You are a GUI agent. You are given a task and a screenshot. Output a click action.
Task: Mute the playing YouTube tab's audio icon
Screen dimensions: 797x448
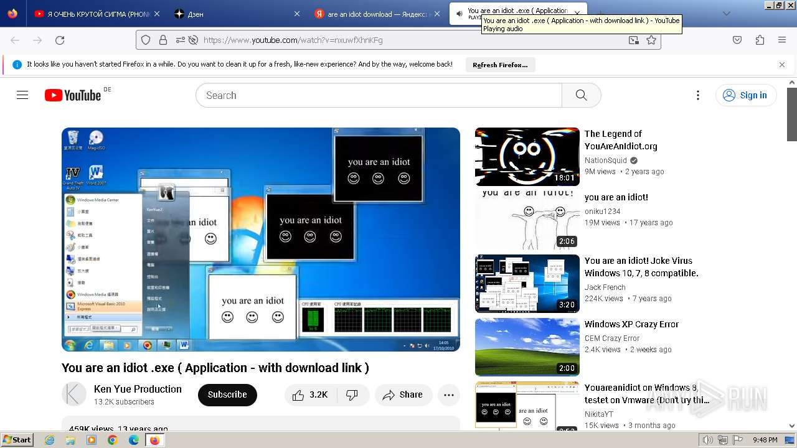point(460,14)
